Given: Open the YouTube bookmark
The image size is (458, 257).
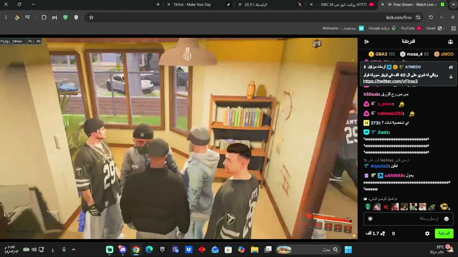Looking at the screenshot, I should [411, 28].
